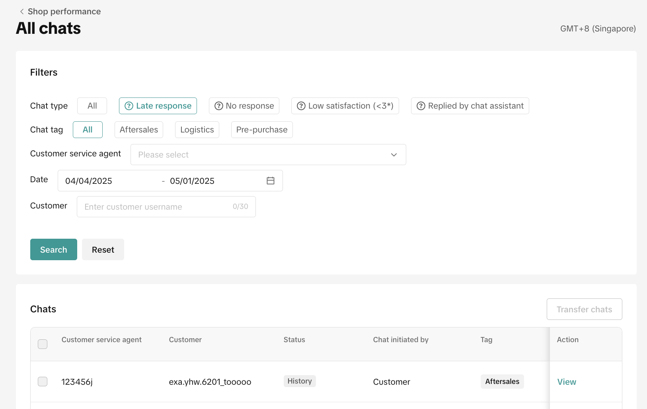This screenshot has width=647, height=409.
Task: Click the Customer column header in table
Action: (x=185, y=340)
